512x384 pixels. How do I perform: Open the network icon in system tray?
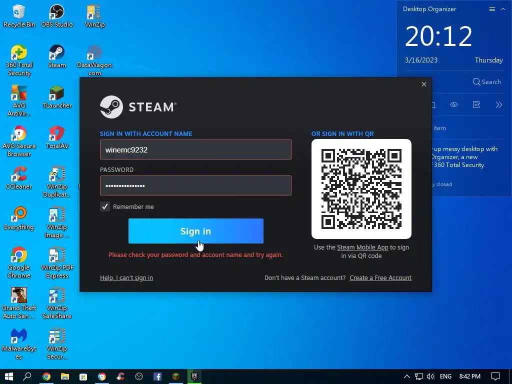pos(419,376)
